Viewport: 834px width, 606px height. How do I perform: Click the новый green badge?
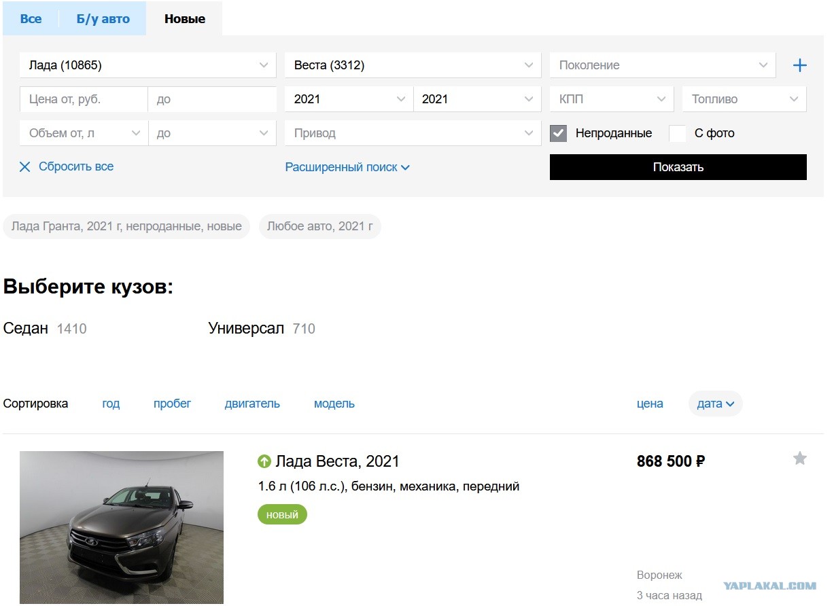[282, 515]
